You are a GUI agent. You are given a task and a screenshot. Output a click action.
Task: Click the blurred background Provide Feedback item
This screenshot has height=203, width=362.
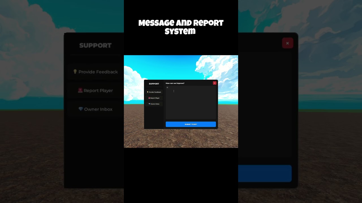[95, 72]
